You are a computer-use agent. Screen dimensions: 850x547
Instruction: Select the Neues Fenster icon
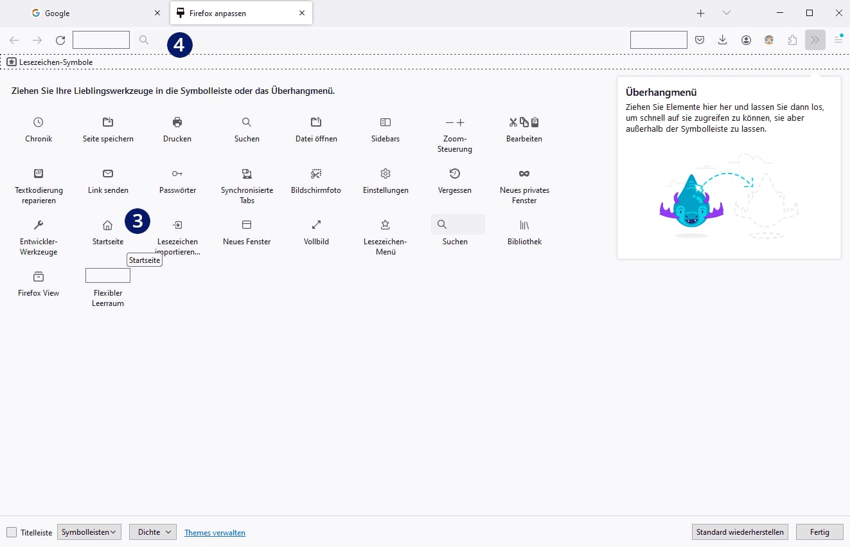pos(247,225)
